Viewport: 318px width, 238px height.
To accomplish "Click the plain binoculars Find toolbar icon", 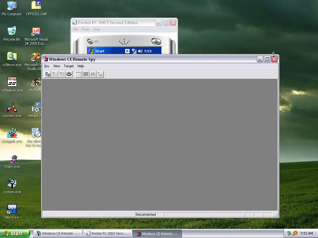I will click(93, 74).
